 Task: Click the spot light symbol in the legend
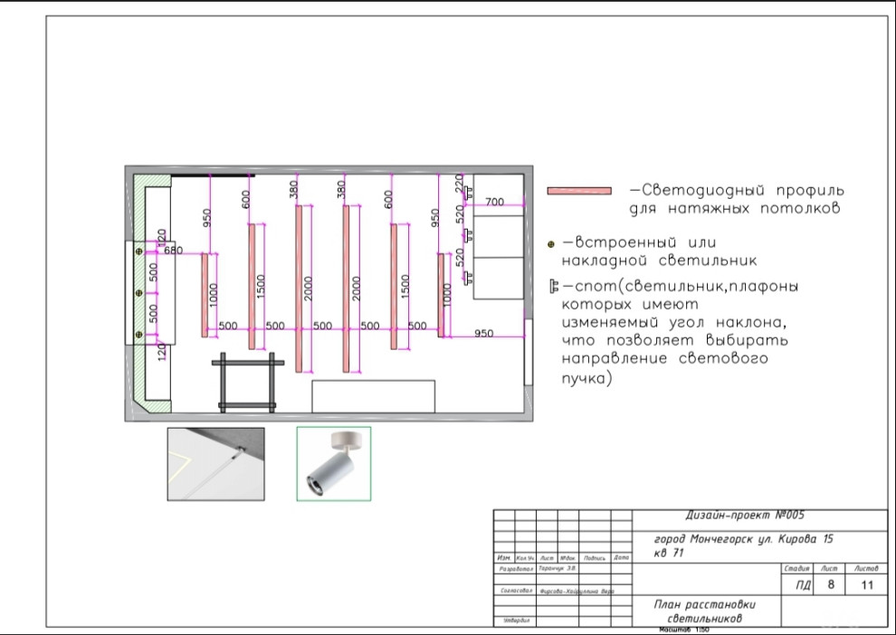[554, 287]
